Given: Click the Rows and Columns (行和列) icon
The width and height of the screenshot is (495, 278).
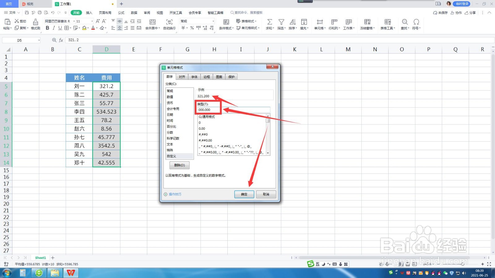Looking at the screenshot, I should point(334,22).
